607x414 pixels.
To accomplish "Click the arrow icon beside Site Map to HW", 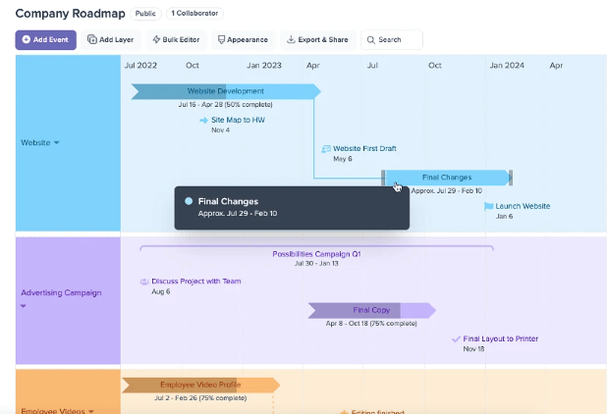I will pos(203,121).
